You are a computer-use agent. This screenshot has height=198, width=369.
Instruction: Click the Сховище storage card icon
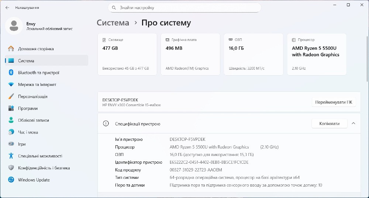(104, 40)
